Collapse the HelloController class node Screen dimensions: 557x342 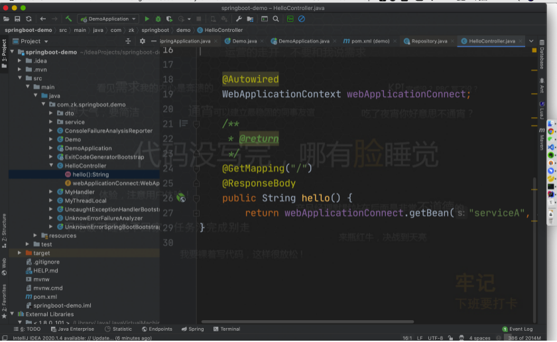51,166
